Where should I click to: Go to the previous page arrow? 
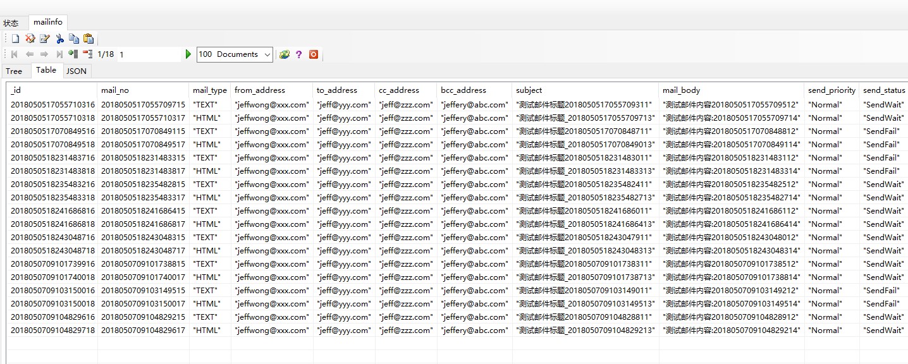[x=29, y=54]
